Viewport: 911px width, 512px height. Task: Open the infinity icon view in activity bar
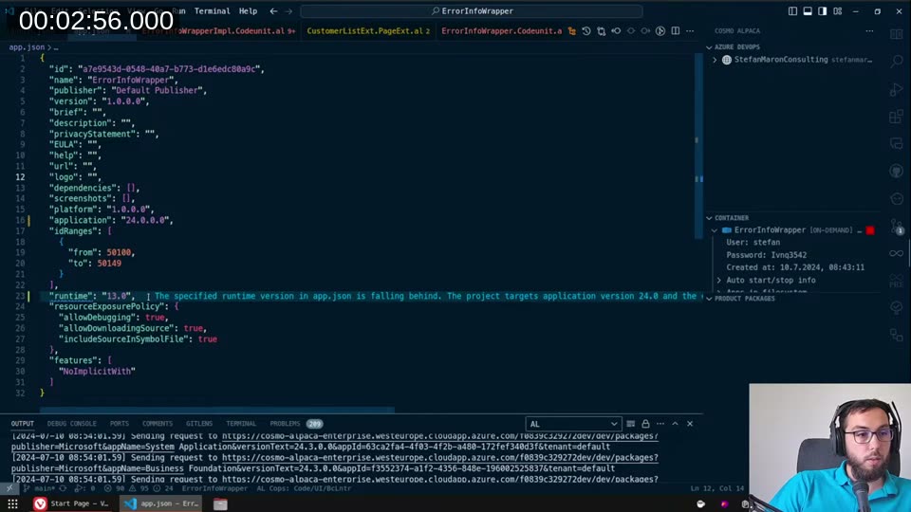897,254
